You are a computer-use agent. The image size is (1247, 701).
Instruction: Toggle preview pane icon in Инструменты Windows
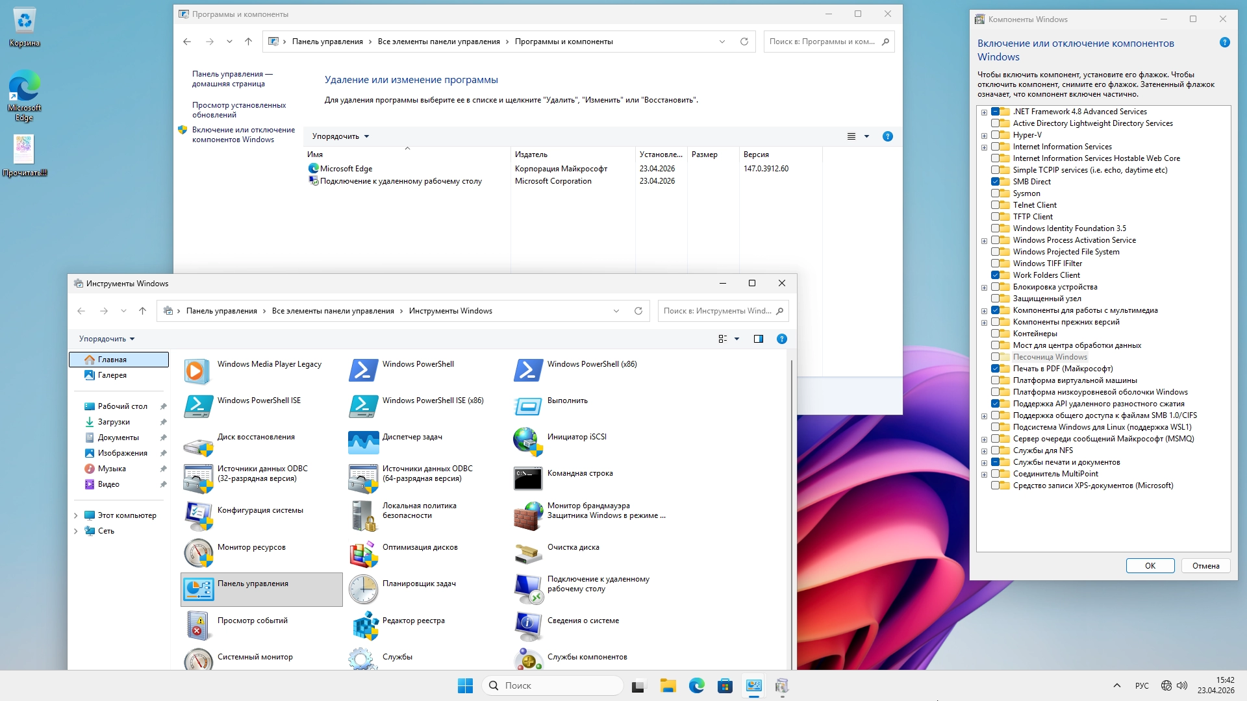758,339
